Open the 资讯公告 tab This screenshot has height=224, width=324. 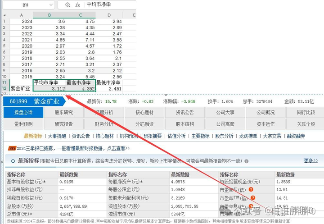pos(185,112)
